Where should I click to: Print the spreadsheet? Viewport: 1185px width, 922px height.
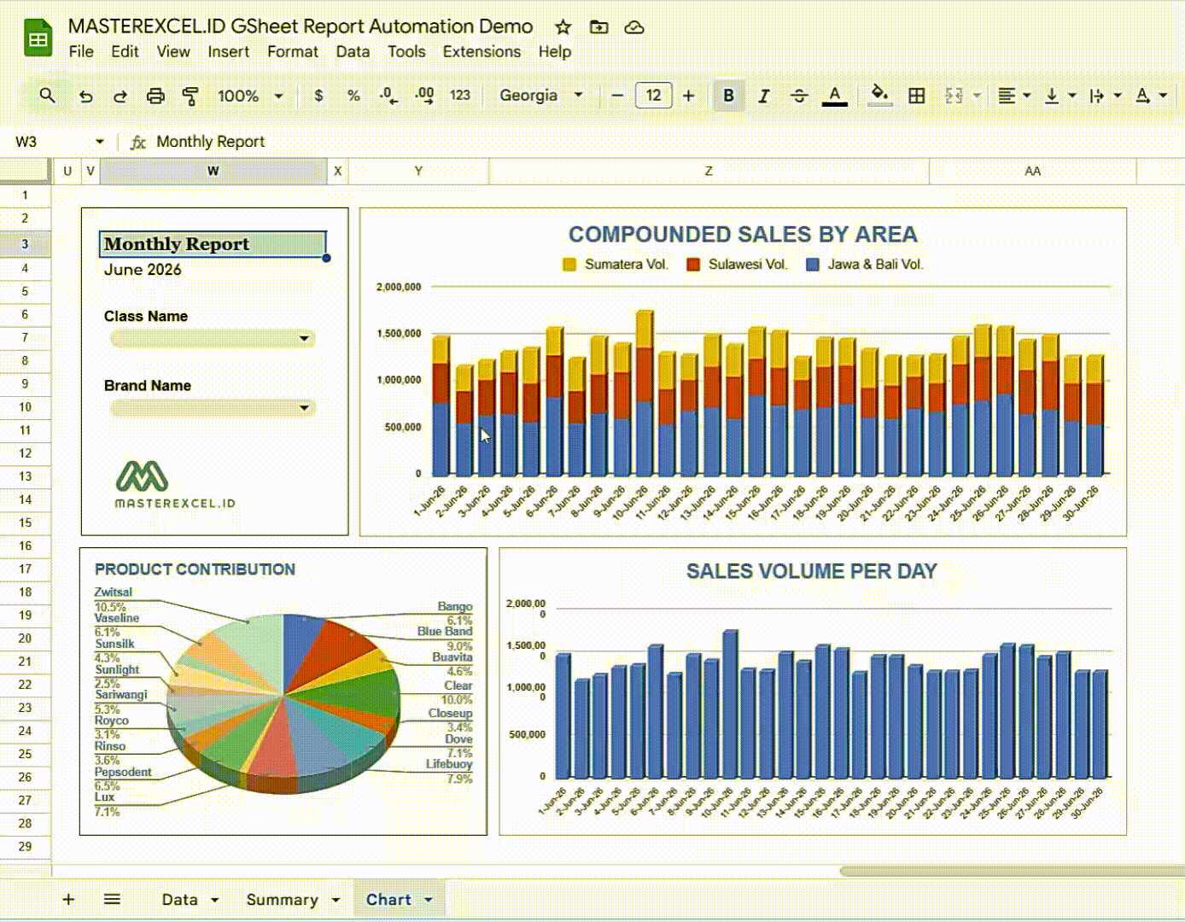155,96
